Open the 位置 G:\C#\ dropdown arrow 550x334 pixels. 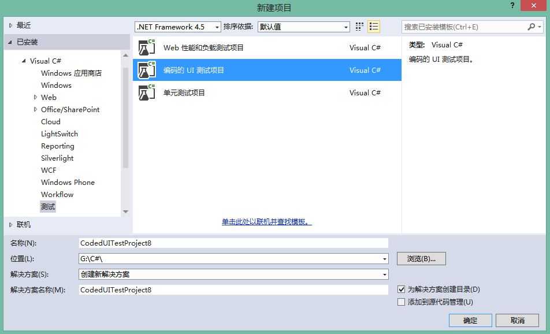point(385,259)
